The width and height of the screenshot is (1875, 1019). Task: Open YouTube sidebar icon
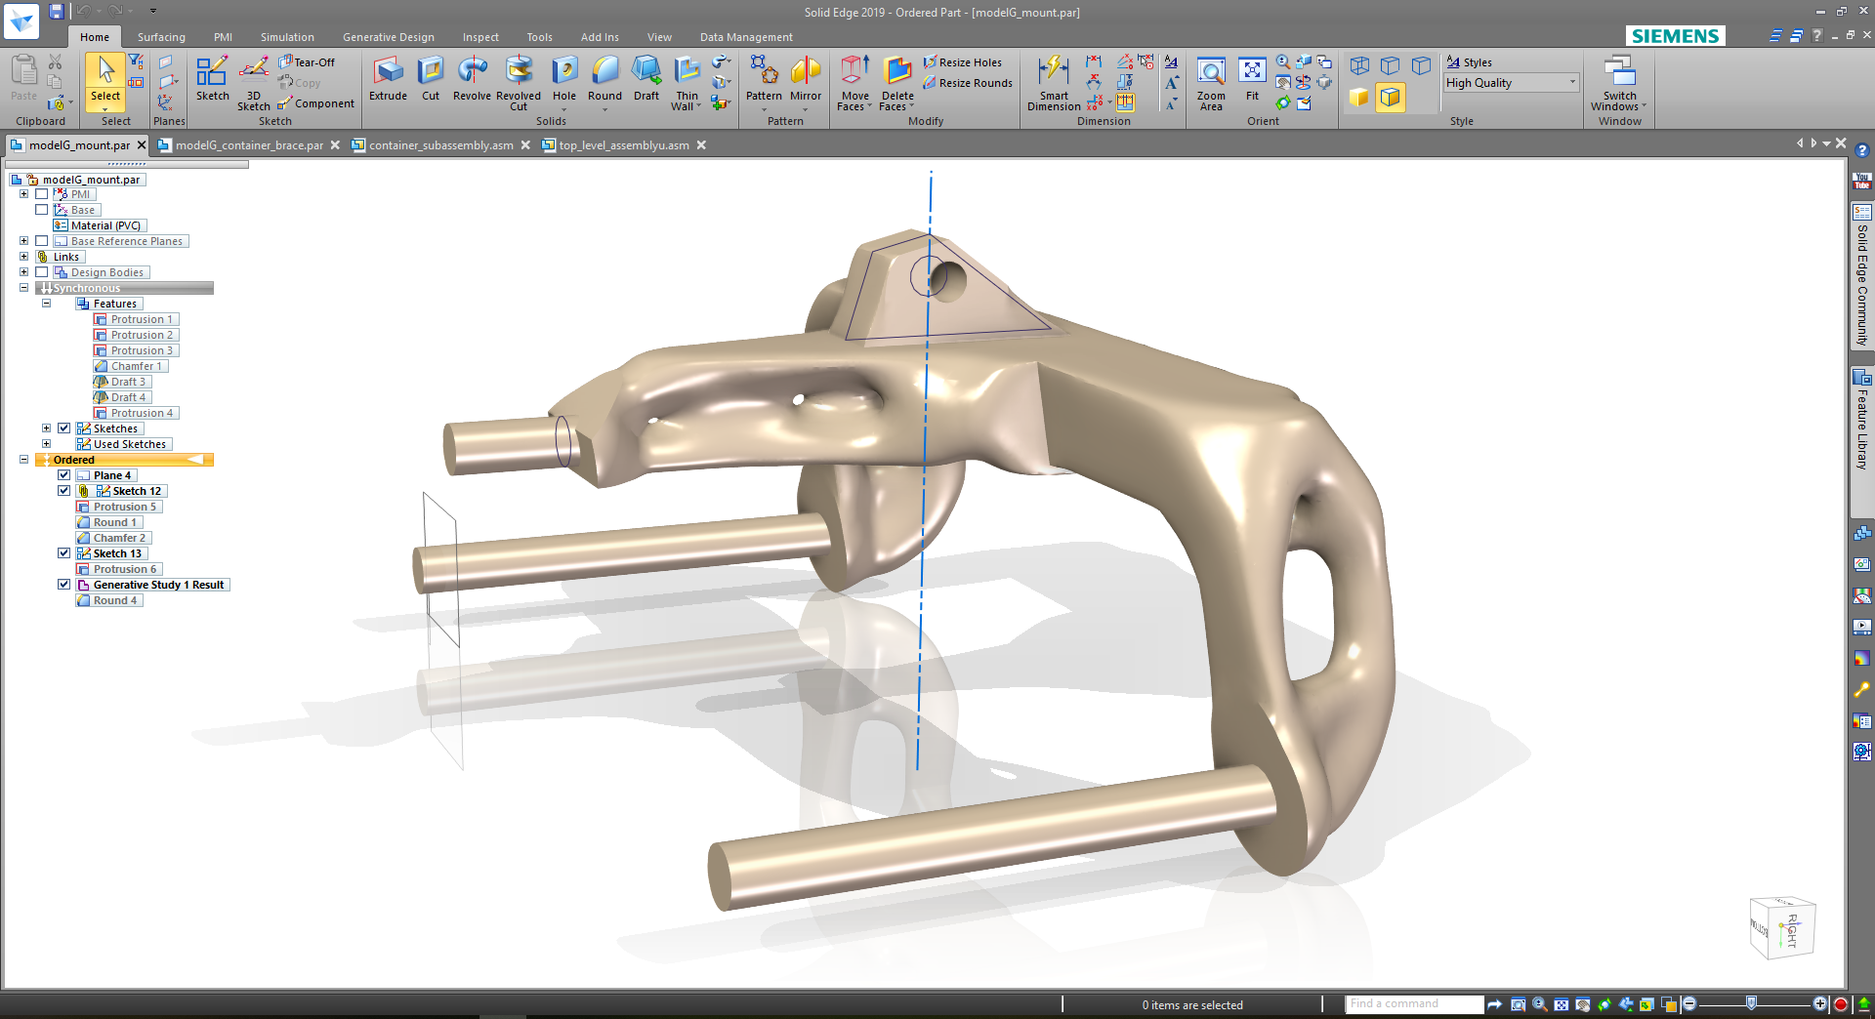coord(1861,182)
